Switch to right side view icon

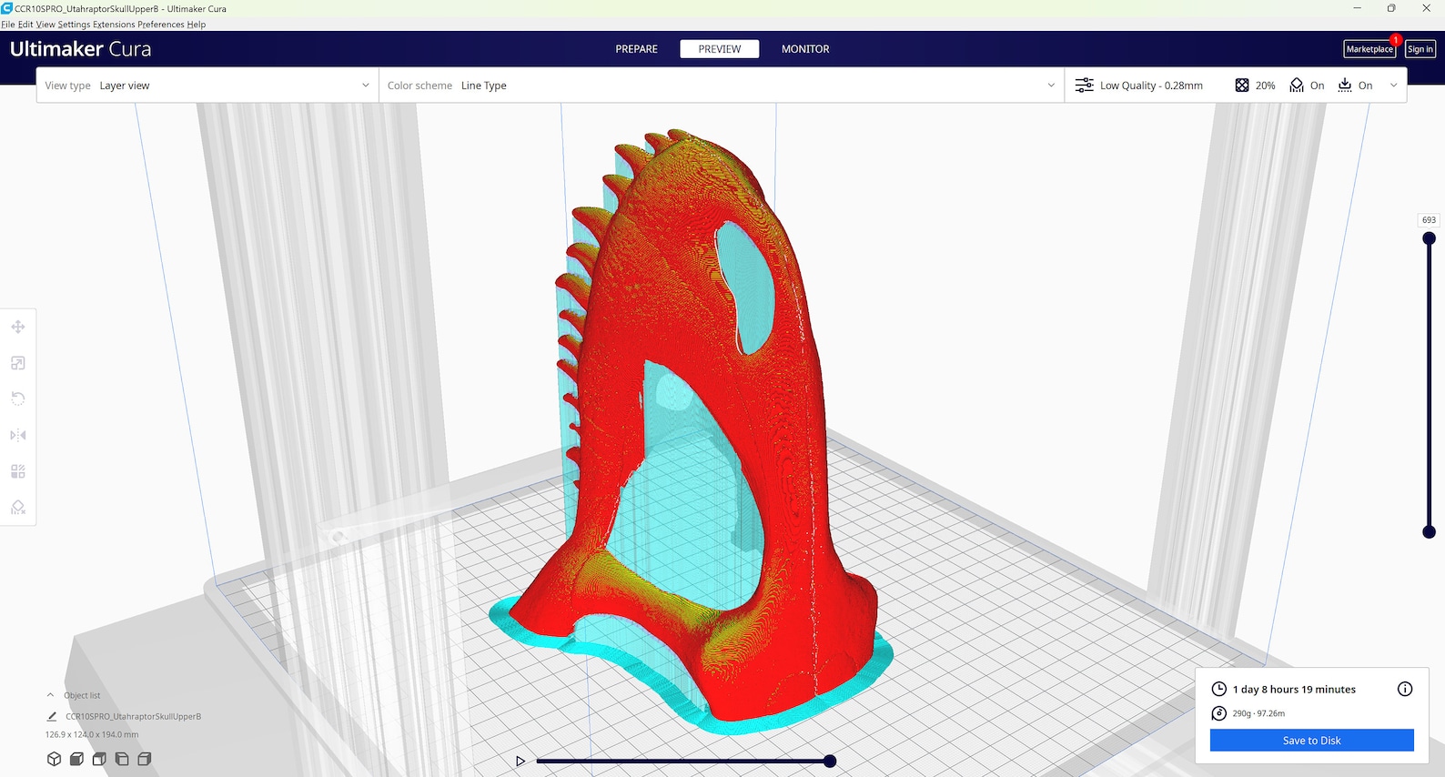pyautogui.click(x=145, y=759)
